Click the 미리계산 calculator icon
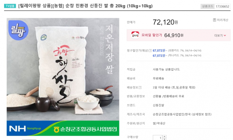This screenshot has width=233, height=140. [x=214, y=20]
